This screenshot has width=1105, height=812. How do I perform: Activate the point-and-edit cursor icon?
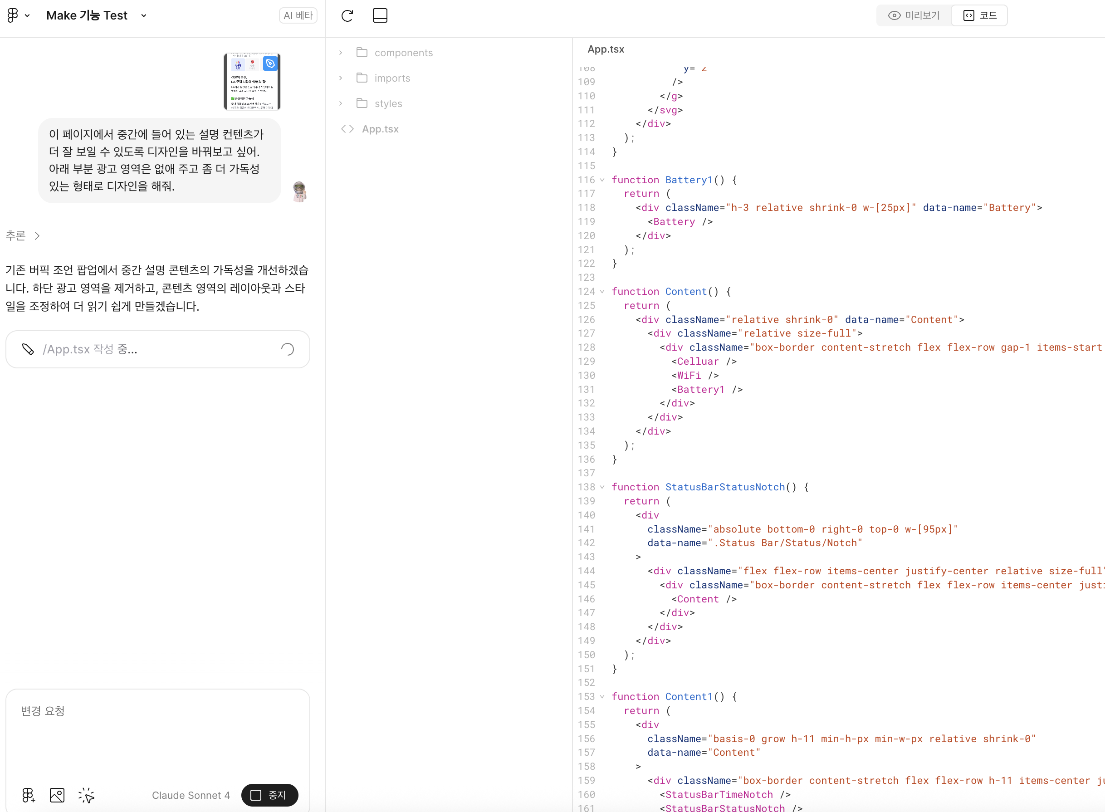(86, 795)
